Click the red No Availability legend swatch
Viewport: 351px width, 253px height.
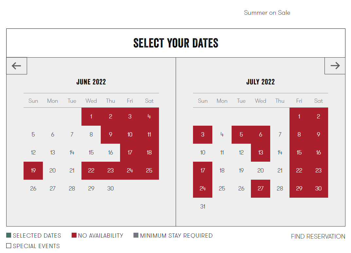point(74,235)
